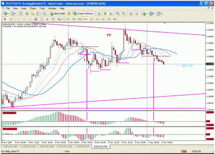
Task: Click the 'tony' profile in status bar
Action: coord(67,151)
